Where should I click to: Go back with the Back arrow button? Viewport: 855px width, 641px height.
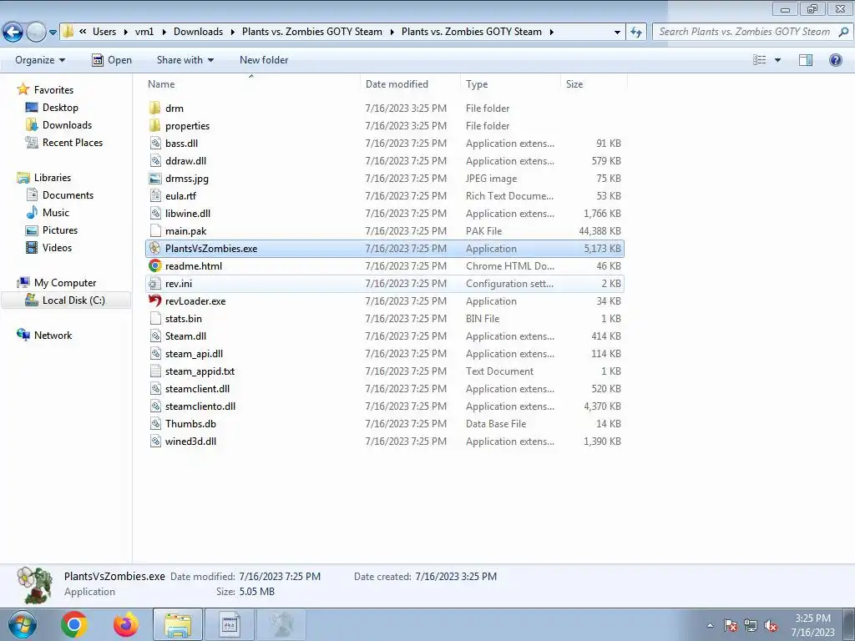(13, 33)
